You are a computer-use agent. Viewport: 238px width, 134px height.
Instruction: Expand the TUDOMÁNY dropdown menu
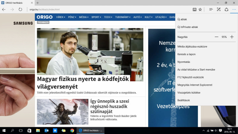pyautogui.click(x=123, y=17)
